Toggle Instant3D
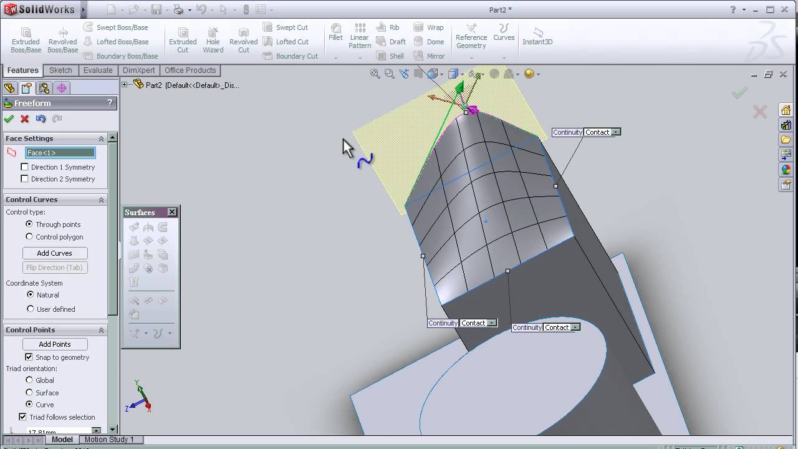 537,36
